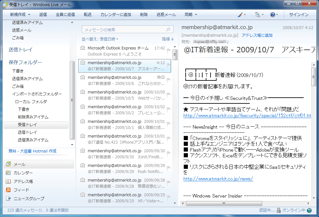The height and width of the screenshot is (217, 319).
Task: Select 下書き under 保存フォルダー
Action: (x=18, y=71)
